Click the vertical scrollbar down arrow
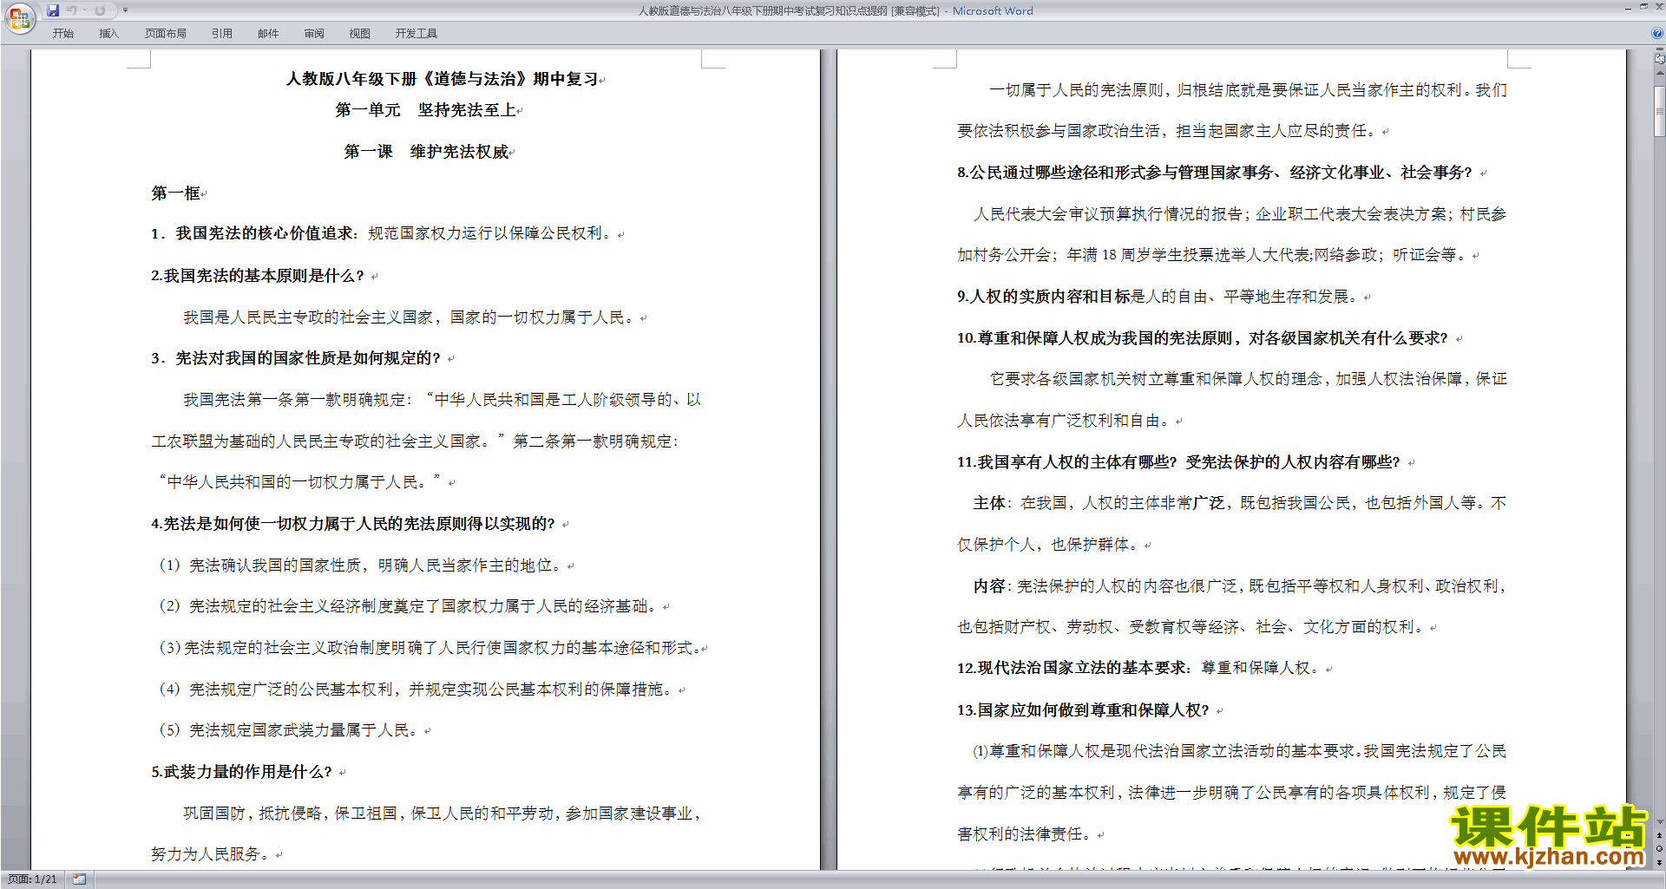Image resolution: width=1666 pixels, height=889 pixels. 1659,821
